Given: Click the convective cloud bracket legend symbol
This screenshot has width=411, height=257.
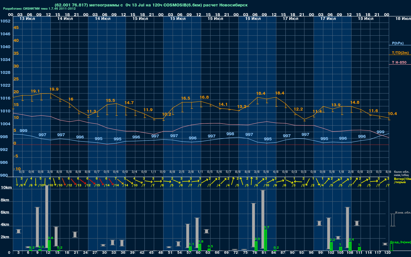Looking at the screenshot, I should pos(392,220).
